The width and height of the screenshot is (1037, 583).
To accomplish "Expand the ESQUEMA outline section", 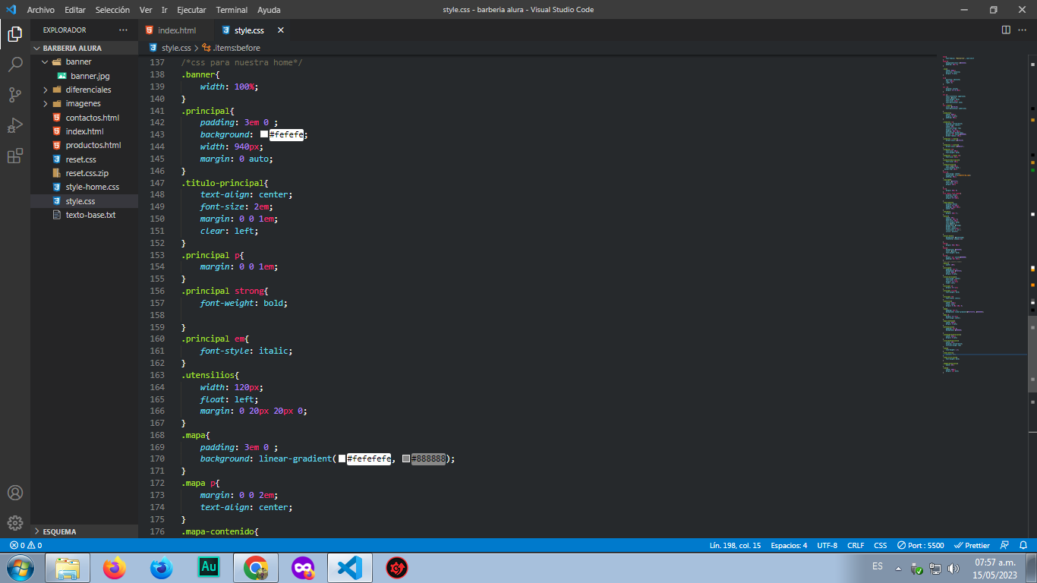I will coord(84,531).
